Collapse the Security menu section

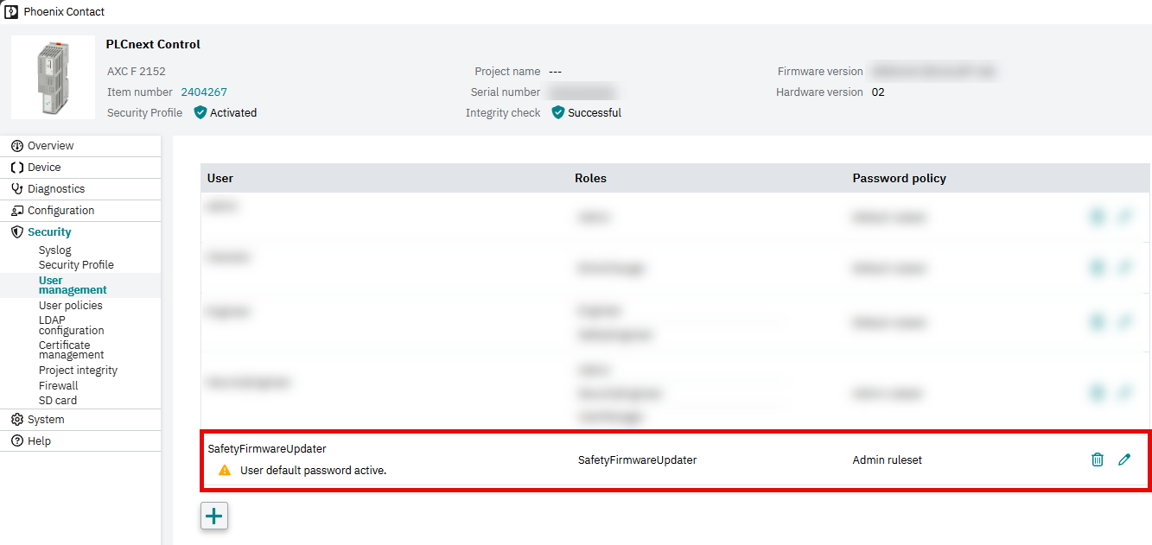coord(80,232)
